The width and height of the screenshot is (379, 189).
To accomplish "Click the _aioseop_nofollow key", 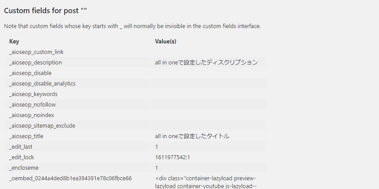I will point(32,105).
